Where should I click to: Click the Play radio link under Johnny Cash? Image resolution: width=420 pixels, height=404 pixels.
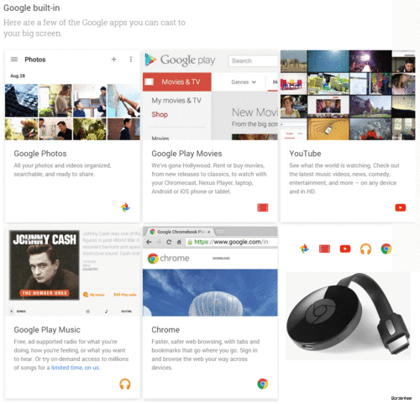[125, 295]
